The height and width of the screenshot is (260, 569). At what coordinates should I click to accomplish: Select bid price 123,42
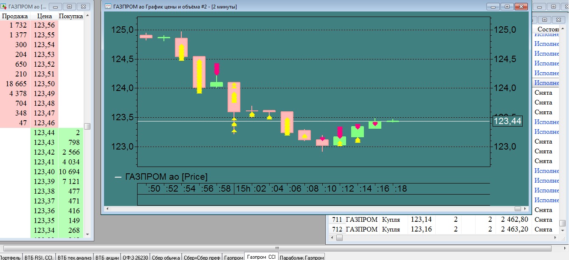44,152
